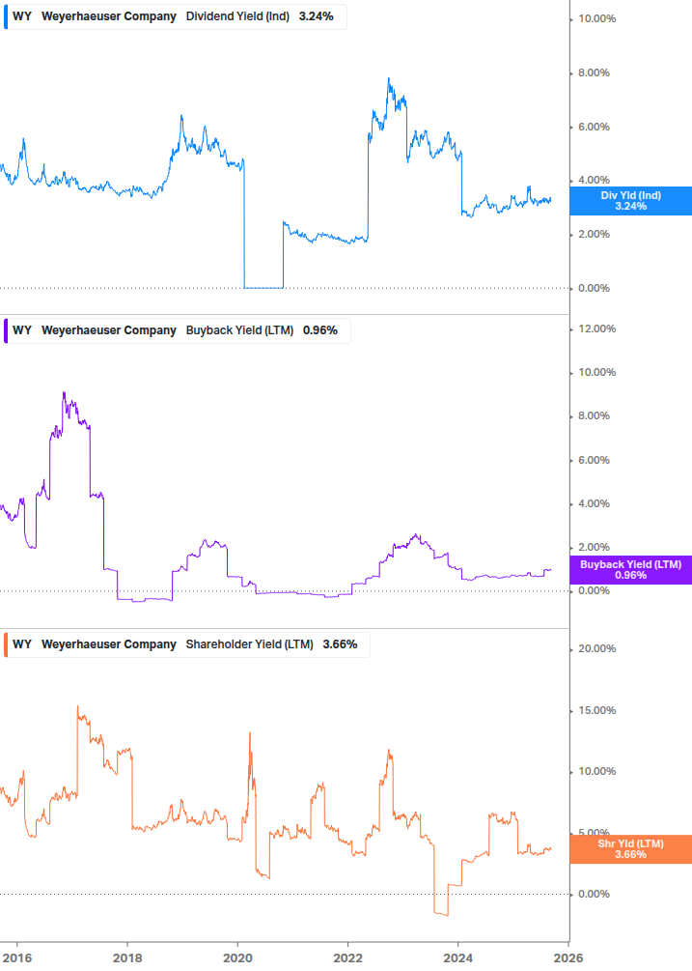Click the 2026 label on the time axis
The image size is (692, 971).
(567, 958)
